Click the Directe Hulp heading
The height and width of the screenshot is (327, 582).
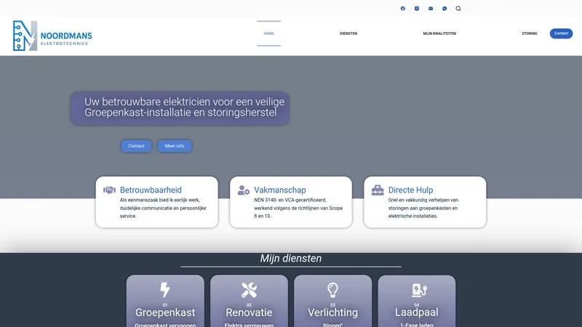tap(410, 190)
